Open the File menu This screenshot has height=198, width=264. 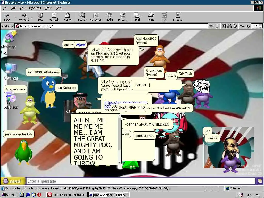[4, 8]
